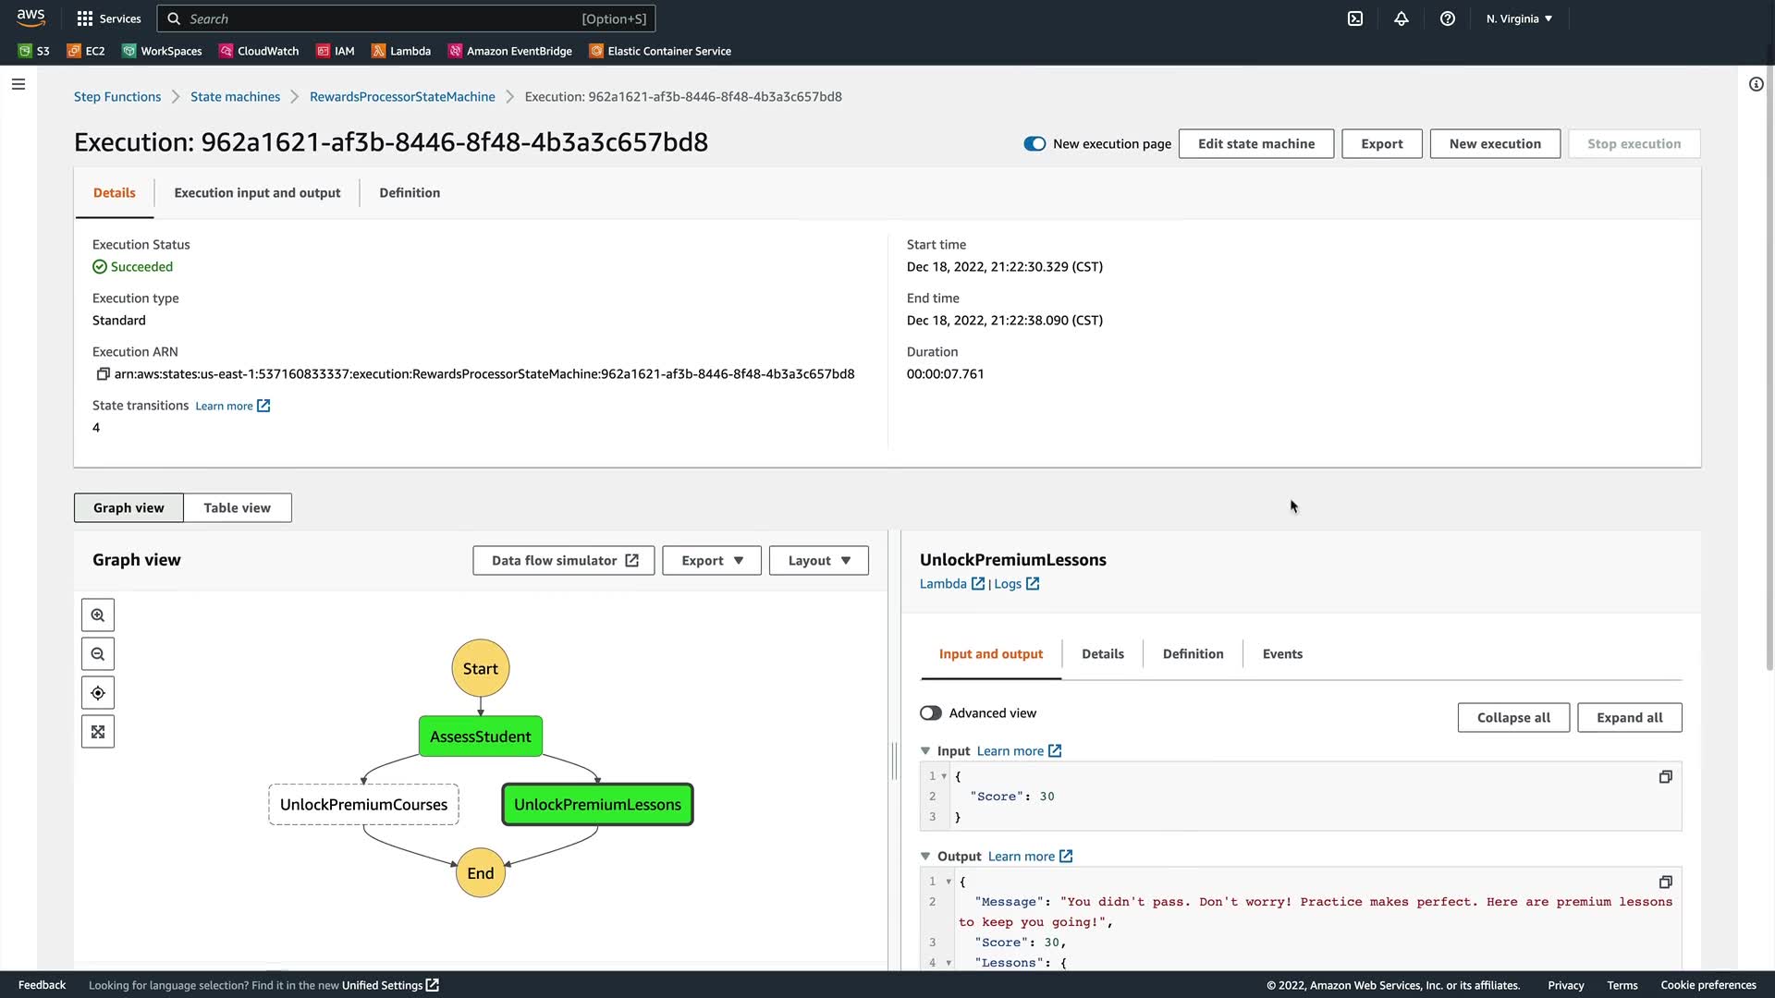
Task: Toggle the New execution page switch
Action: coord(1034,143)
